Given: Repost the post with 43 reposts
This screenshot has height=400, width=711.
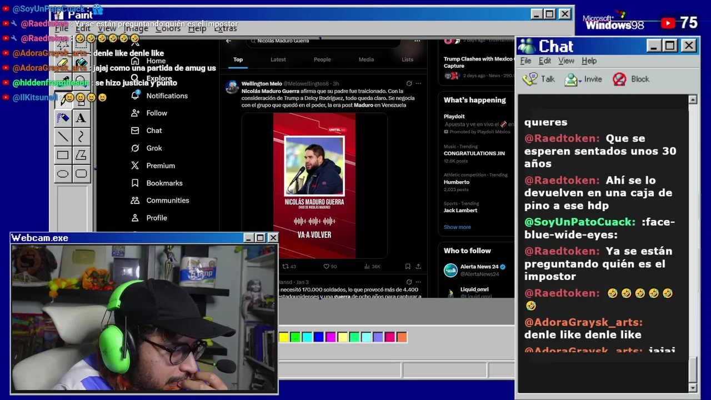Looking at the screenshot, I should pyautogui.click(x=289, y=267).
